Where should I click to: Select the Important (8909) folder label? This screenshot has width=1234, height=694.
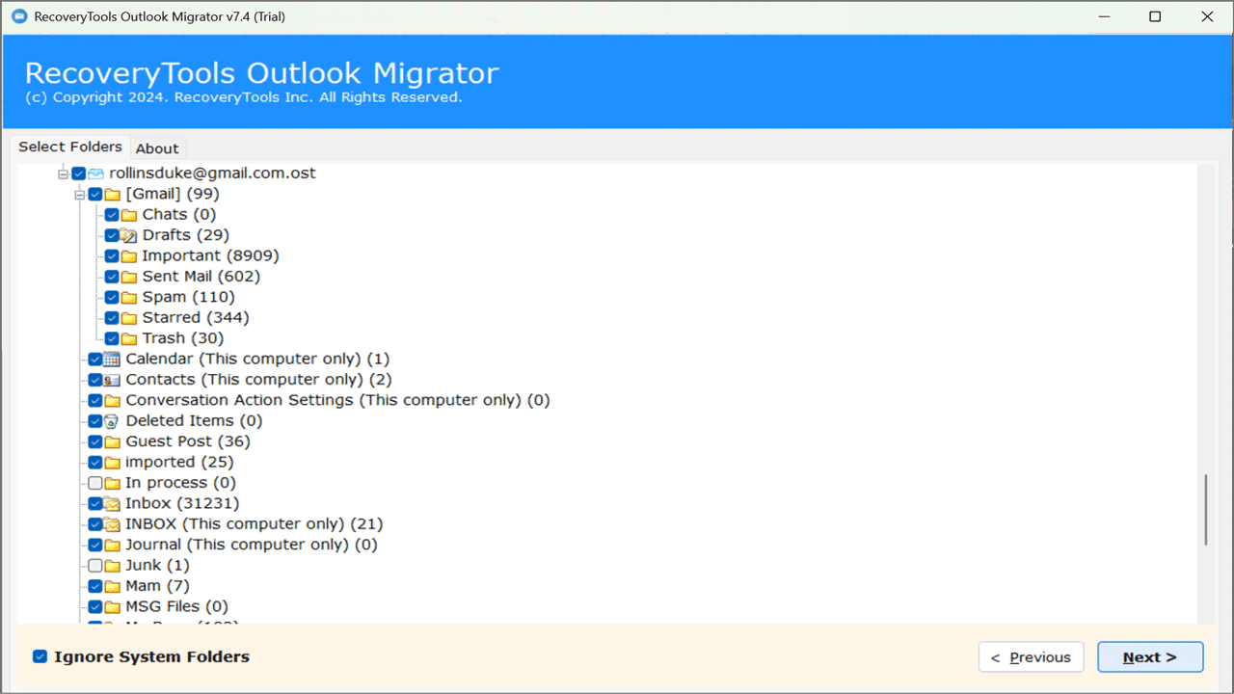210,255
